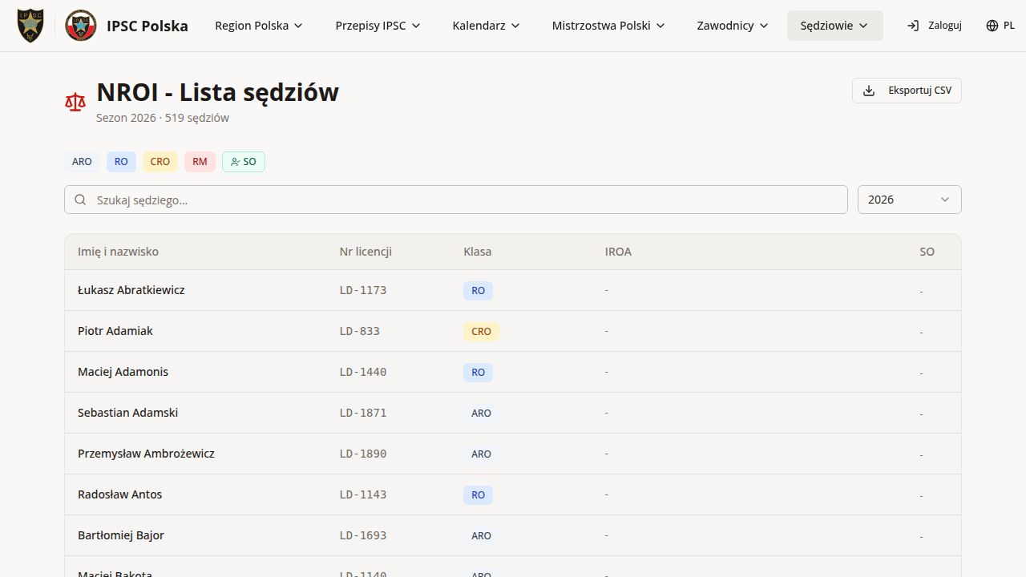Click the login arrow icon
The image size is (1026, 577).
point(913,26)
